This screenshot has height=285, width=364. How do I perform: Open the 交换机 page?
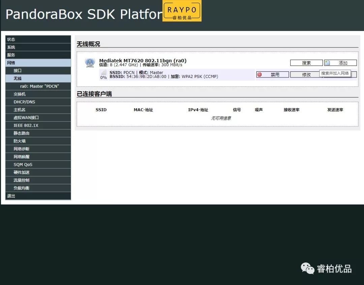[38, 94]
